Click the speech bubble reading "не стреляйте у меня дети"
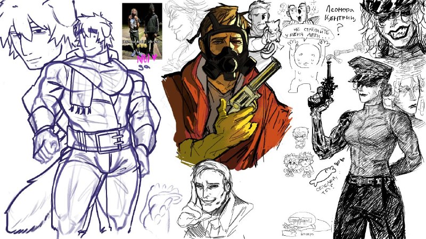This screenshot has height=239, width=426. click(x=308, y=33)
